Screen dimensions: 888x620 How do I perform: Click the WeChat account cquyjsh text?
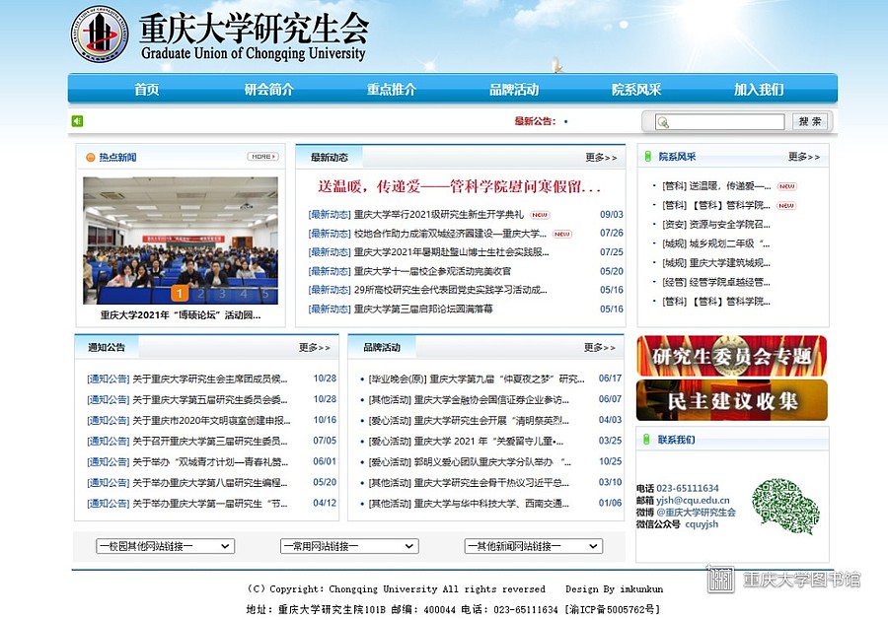pyautogui.click(x=702, y=524)
